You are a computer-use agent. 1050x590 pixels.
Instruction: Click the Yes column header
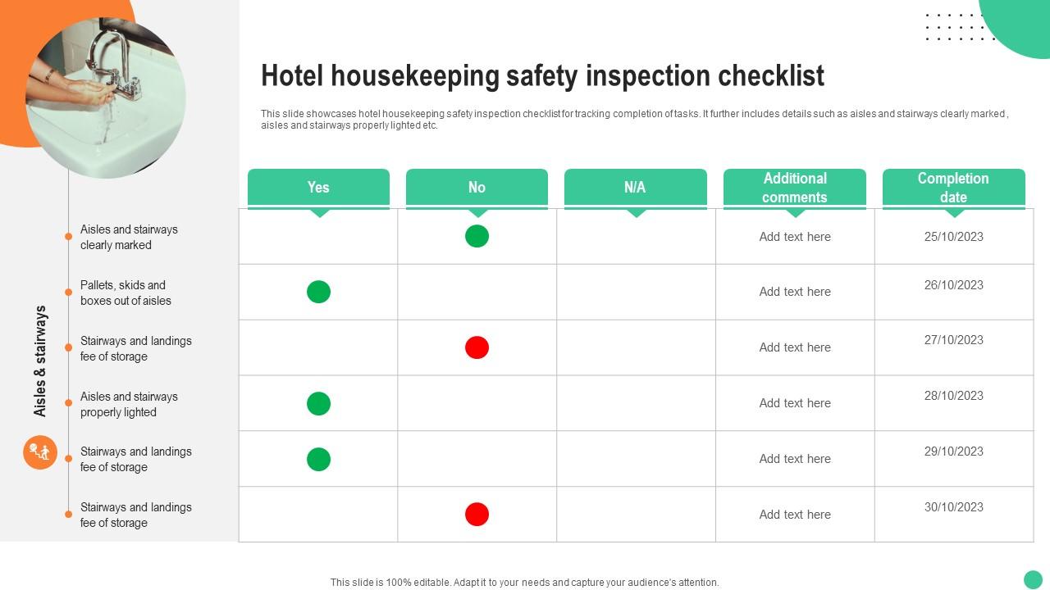click(318, 188)
